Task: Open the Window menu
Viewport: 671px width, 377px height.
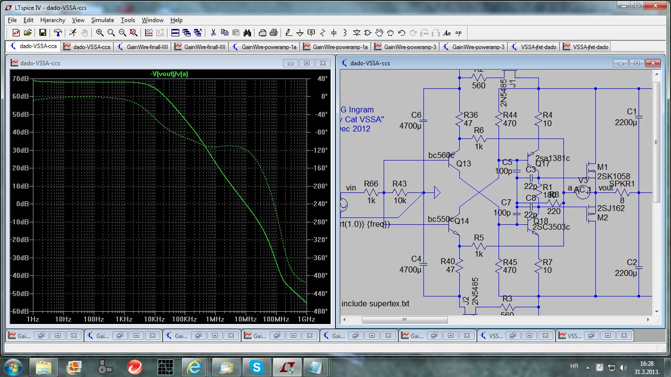Action: [153, 20]
